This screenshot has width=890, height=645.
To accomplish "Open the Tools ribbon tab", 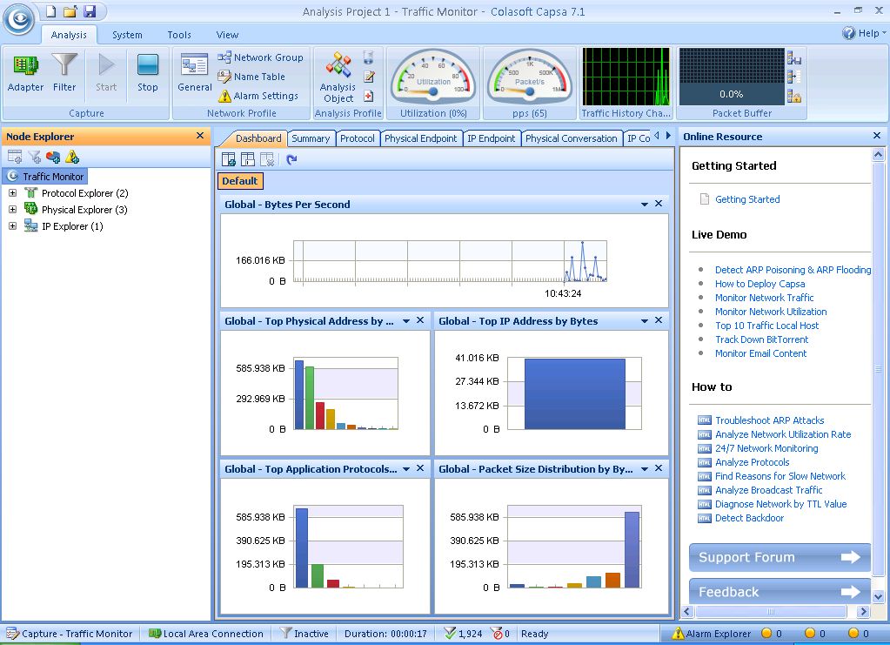I will pos(179,35).
